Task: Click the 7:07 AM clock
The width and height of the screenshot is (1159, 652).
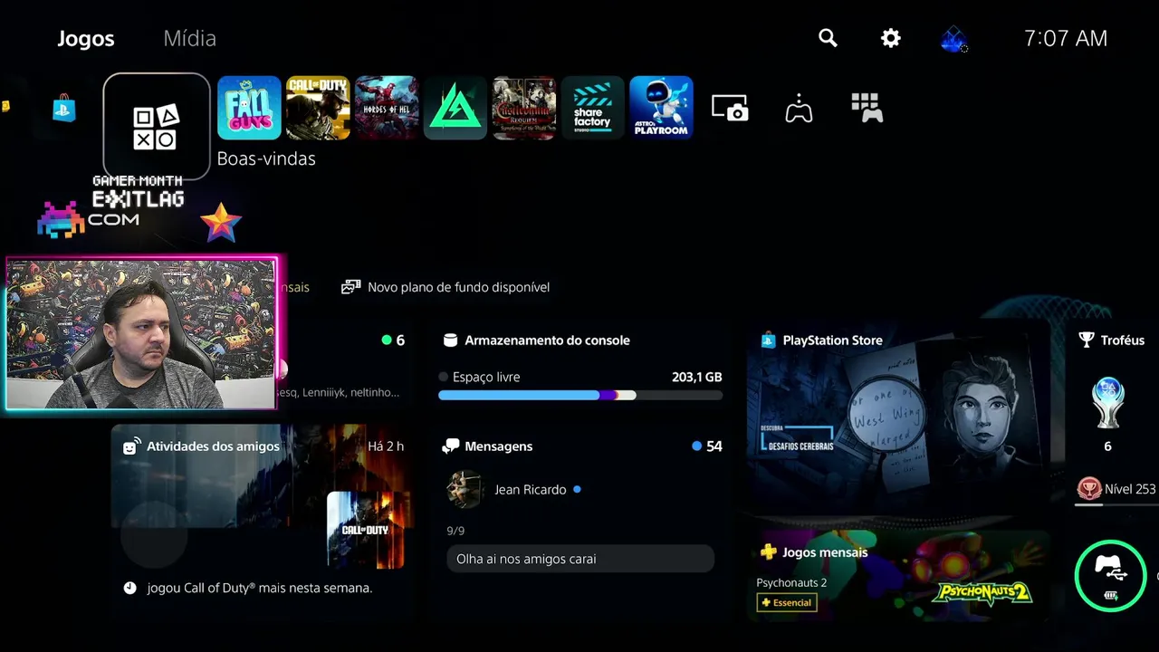Action: [1066, 38]
